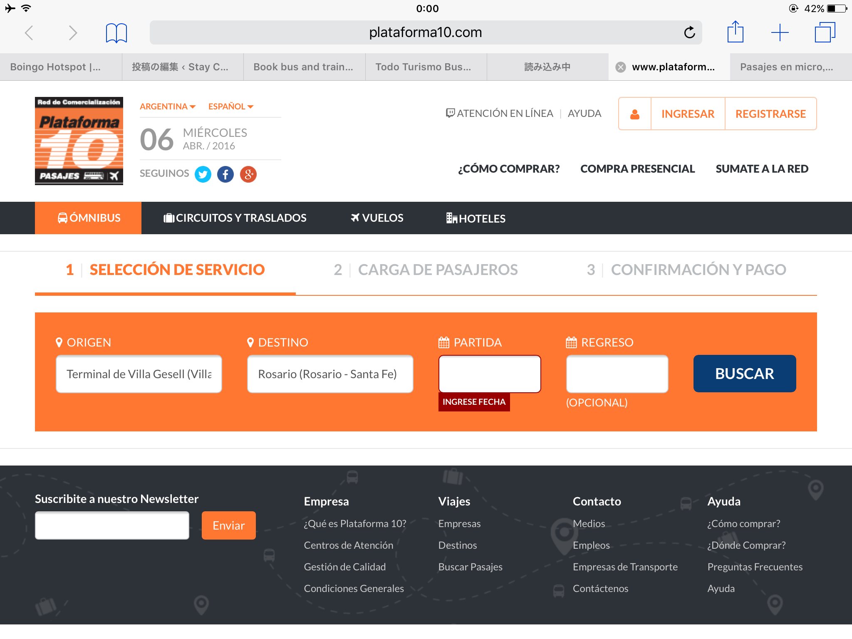This screenshot has width=852, height=639.
Task: Open the ESPAÑOL language dropdown
Action: click(231, 106)
